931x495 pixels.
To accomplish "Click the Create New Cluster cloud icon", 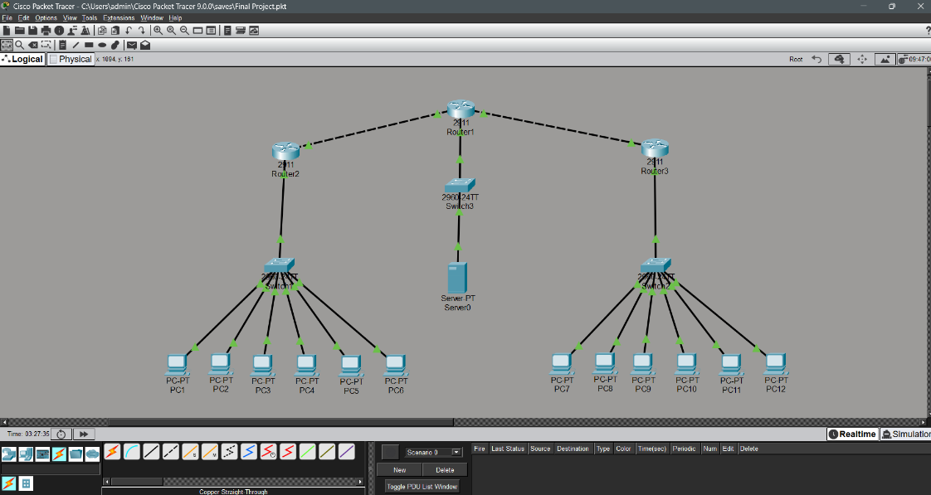I will pyautogui.click(x=839, y=59).
